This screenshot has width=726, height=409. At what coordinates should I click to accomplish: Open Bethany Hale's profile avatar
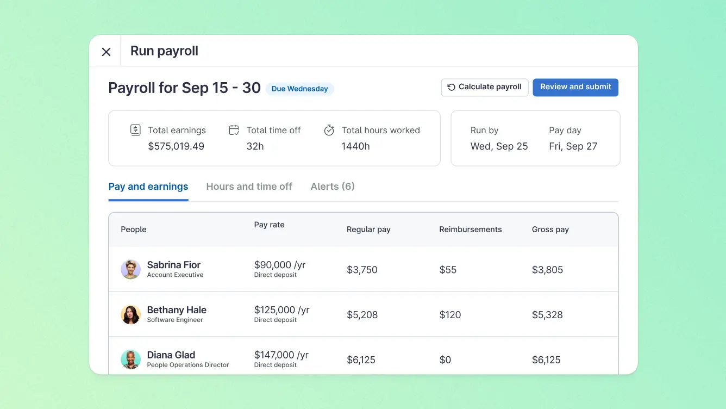pos(130,314)
